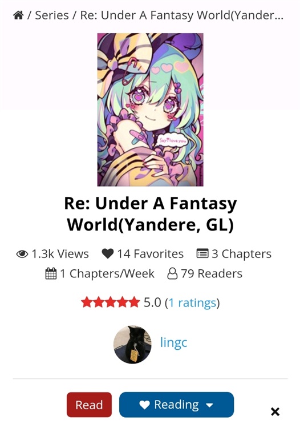Open the Reading status dropdown
300x428 pixels.
176,405
